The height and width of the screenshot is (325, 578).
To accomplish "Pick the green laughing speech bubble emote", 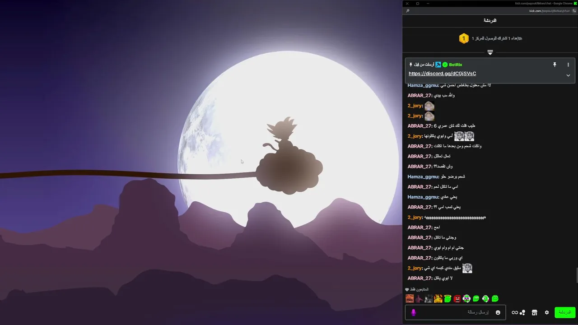I will [476, 298].
